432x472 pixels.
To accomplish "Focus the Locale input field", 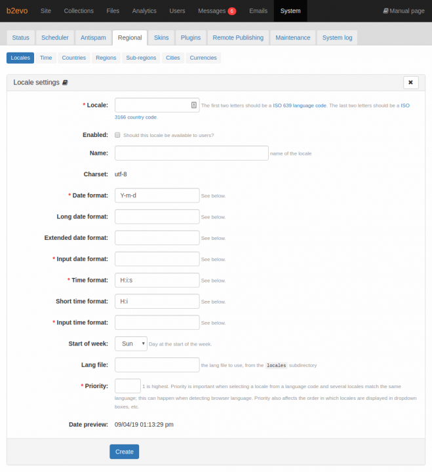I will pyautogui.click(x=157, y=105).
